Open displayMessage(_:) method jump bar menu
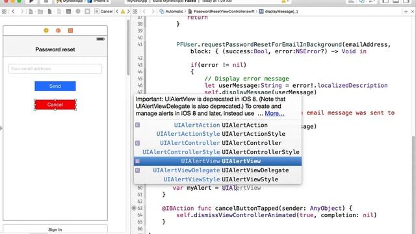Screen dimensions: 416x234 click(279, 12)
